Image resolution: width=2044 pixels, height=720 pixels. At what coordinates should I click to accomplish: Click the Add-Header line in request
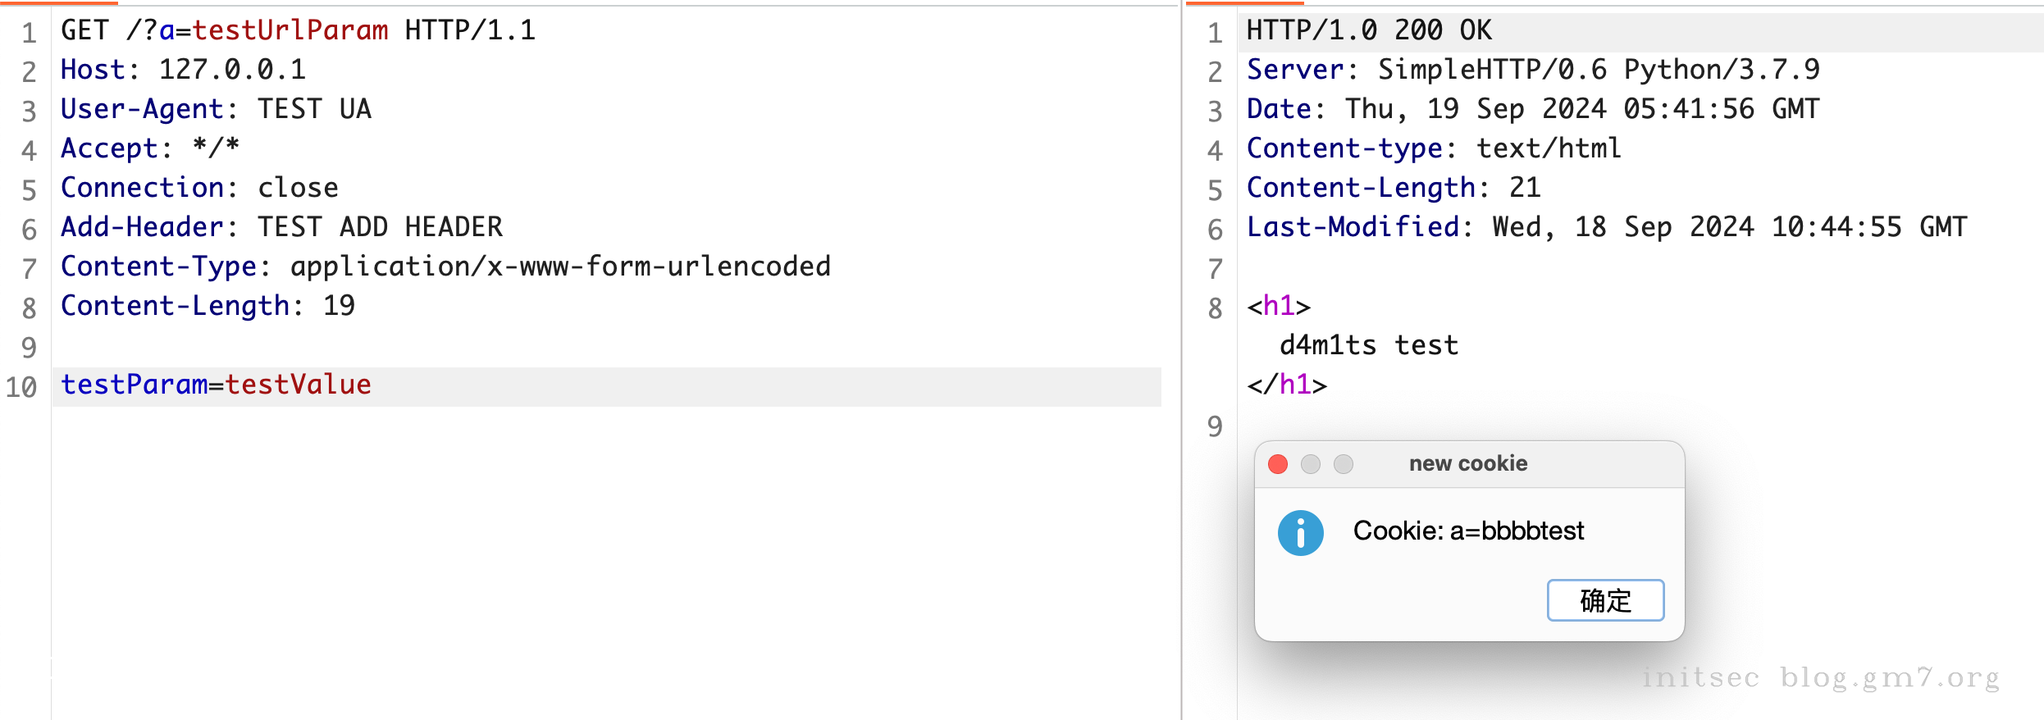(281, 227)
